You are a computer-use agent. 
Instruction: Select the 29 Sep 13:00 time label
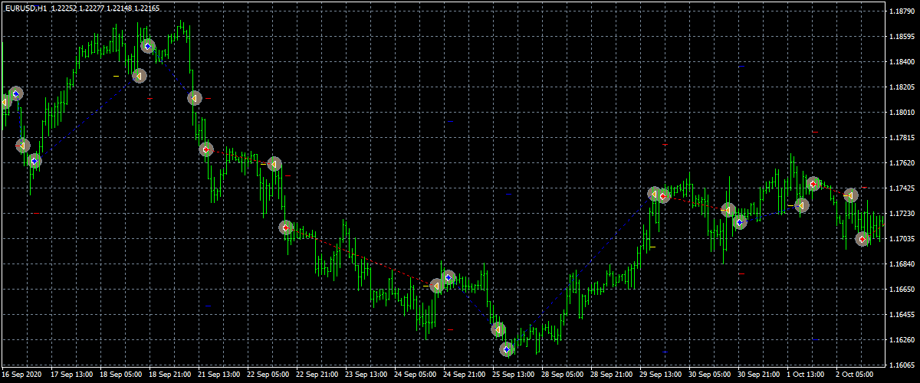click(660, 375)
